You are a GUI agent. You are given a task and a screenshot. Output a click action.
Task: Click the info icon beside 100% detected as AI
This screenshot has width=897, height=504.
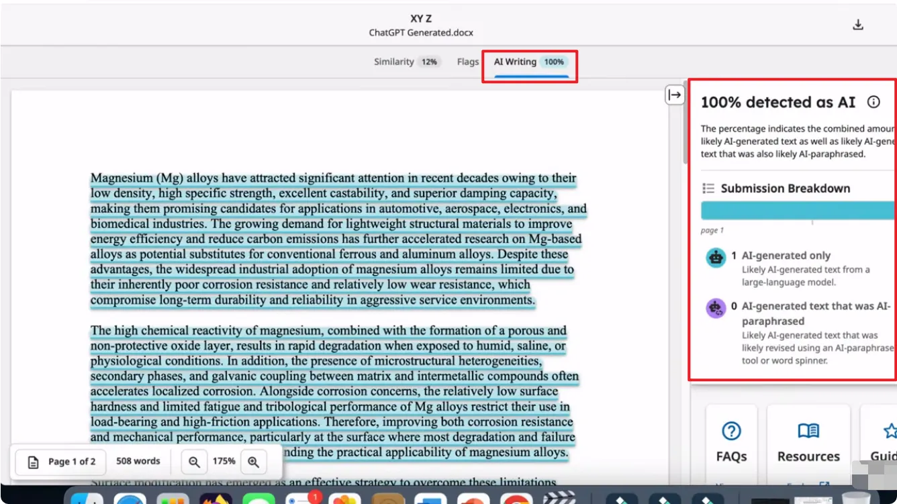tap(873, 101)
